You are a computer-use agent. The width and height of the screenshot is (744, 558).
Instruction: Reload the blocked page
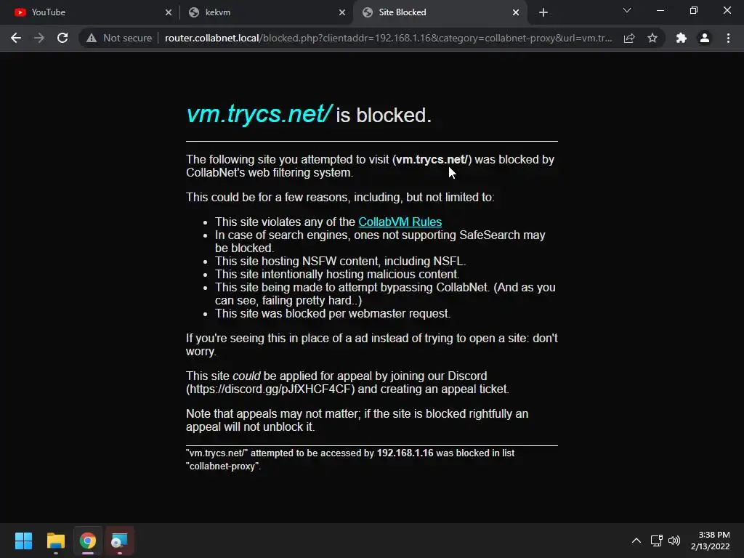(62, 38)
